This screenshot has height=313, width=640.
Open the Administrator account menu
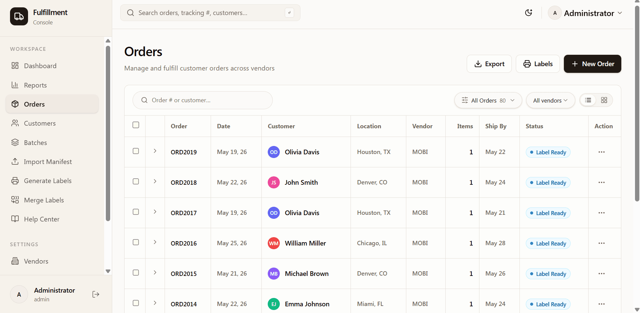(x=585, y=13)
